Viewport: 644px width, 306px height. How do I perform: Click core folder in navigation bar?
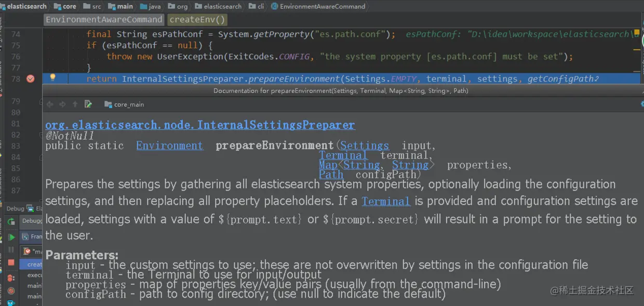(x=65, y=6)
